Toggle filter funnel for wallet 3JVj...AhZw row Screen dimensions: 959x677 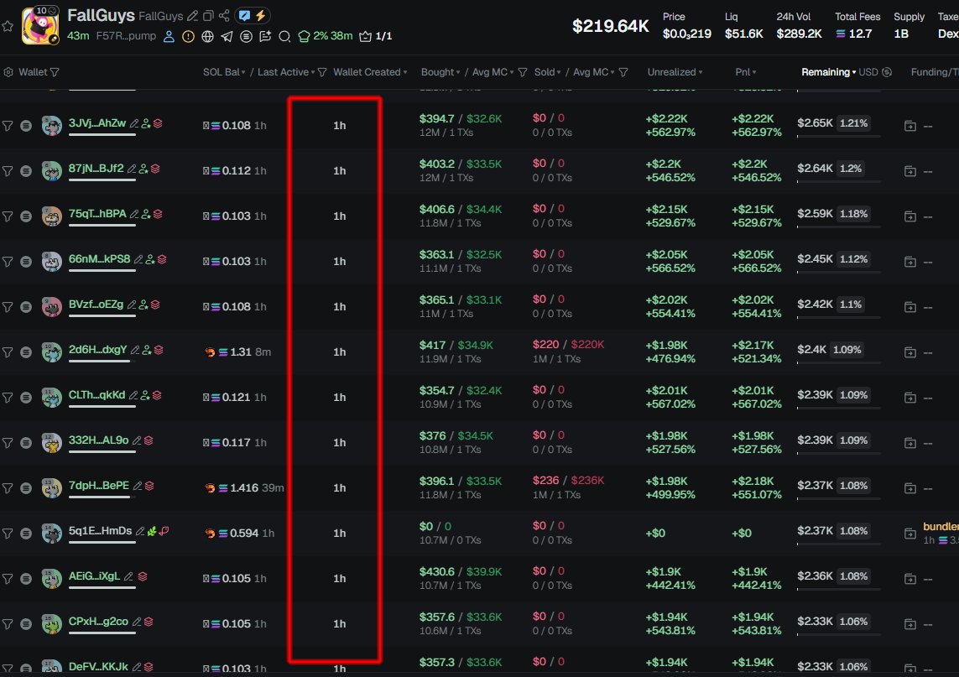(x=8, y=125)
